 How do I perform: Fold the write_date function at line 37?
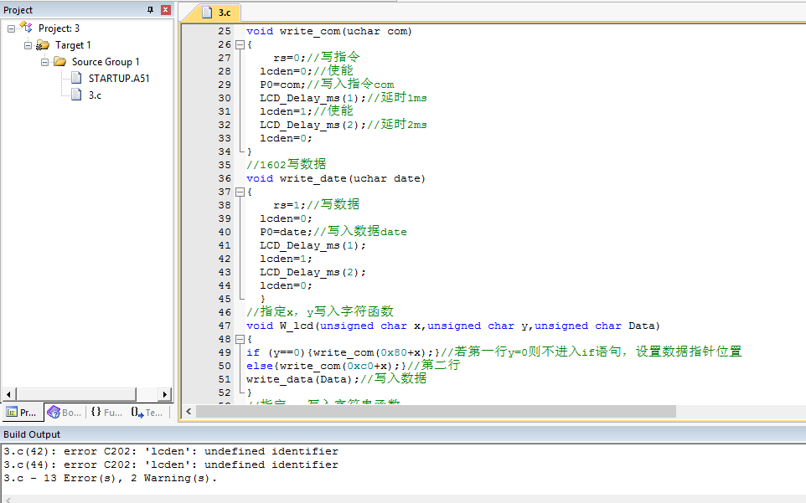coord(240,192)
